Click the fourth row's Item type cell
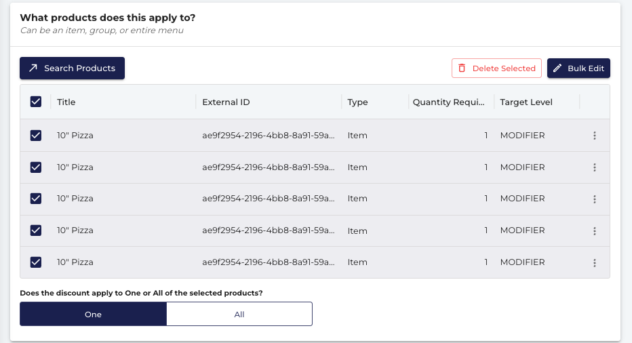This screenshot has height=343, width=632. pos(357,230)
